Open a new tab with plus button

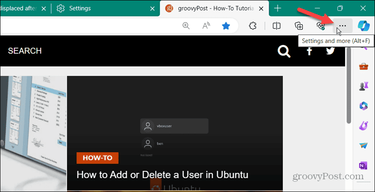277,8
